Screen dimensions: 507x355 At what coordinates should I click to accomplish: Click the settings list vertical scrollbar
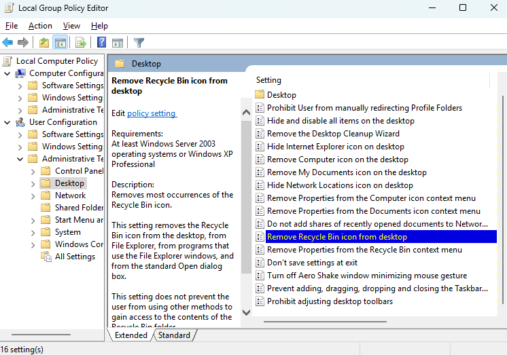[503, 204]
